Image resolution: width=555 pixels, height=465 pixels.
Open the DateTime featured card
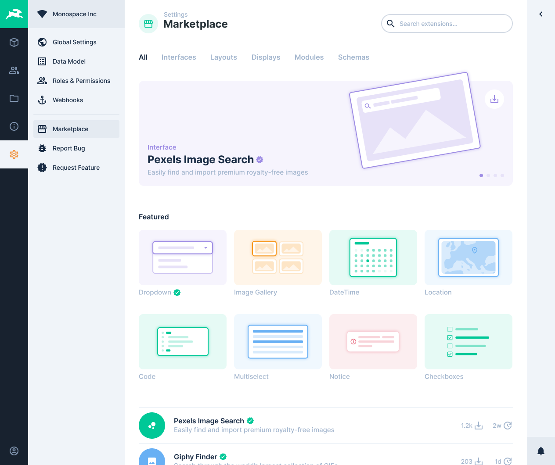(x=373, y=258)
